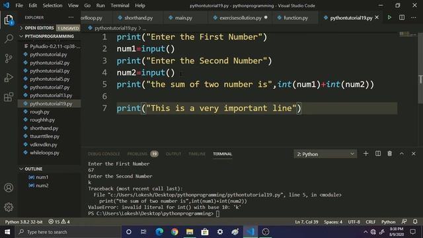This screenshot has width=423, height=238.
Task: Open rough.py in explorer
Action: click(50, 112)
